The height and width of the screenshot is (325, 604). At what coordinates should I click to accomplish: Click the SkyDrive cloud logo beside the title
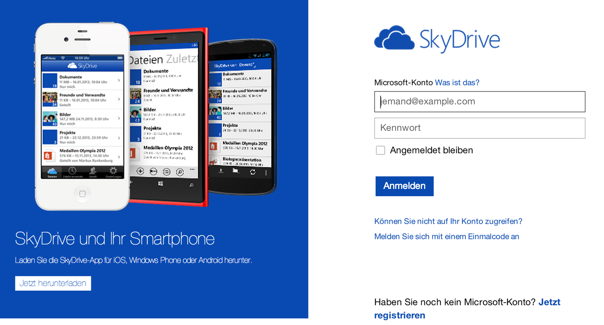tap(394, 38)
